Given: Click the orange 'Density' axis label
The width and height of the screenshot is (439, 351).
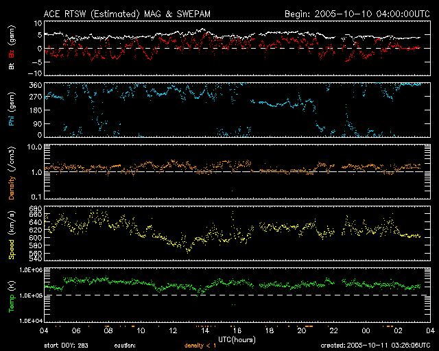Looking at the screenshot, I should pyautogui.click(x=12, y=188).
